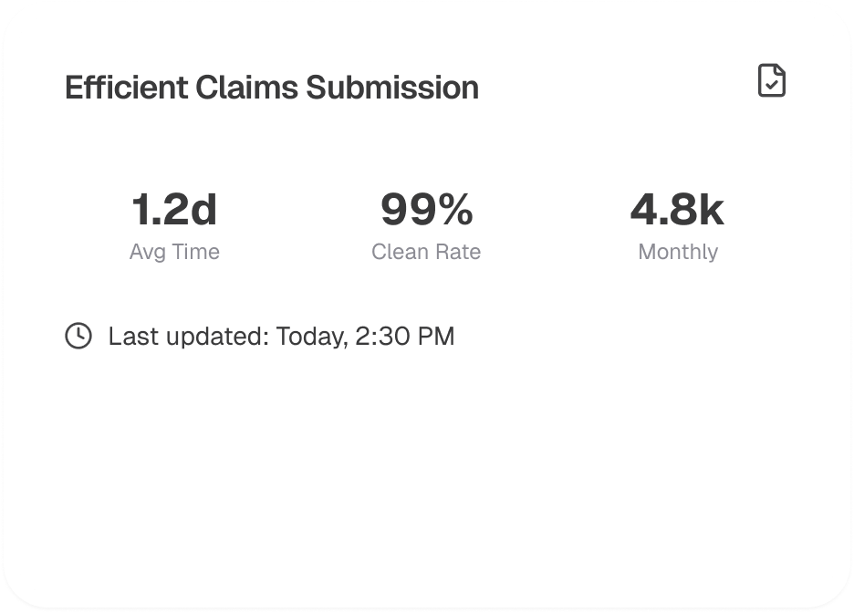This screenshot has height=613, width=854.
Task: Click the word Submission in the heading
Action: coord(392,88)
